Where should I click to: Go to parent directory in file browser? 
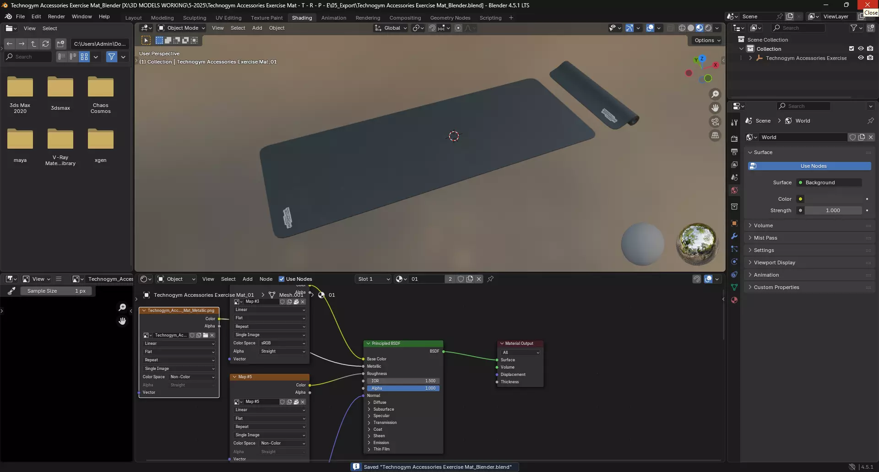[x=33, y=44]
